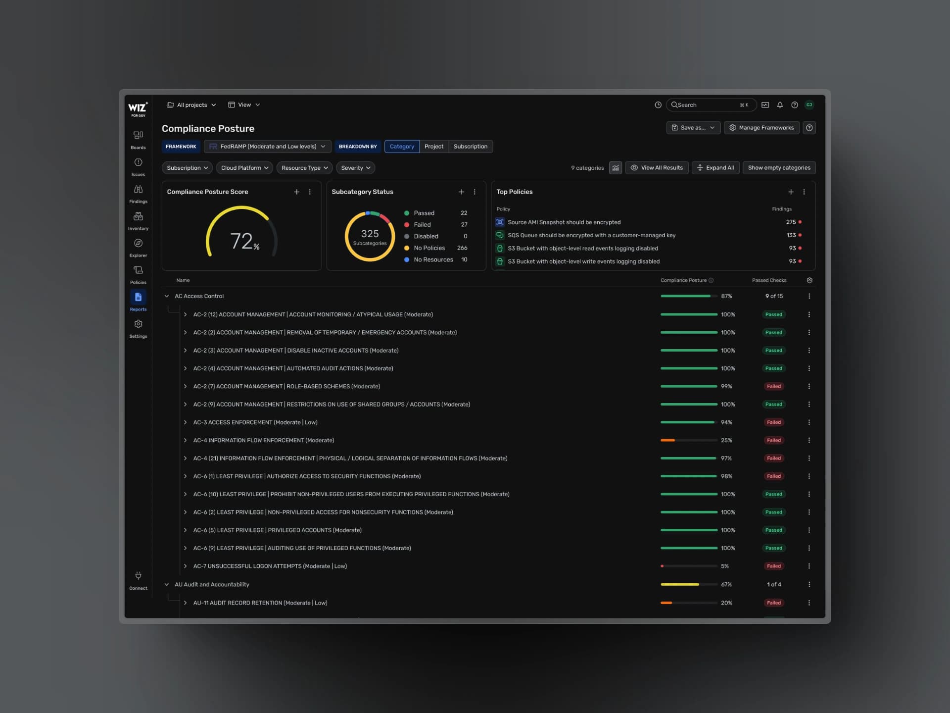This screenshot has height=713, width=950.
Task: Open Boards in the sidebar
Action: (138, 140)
